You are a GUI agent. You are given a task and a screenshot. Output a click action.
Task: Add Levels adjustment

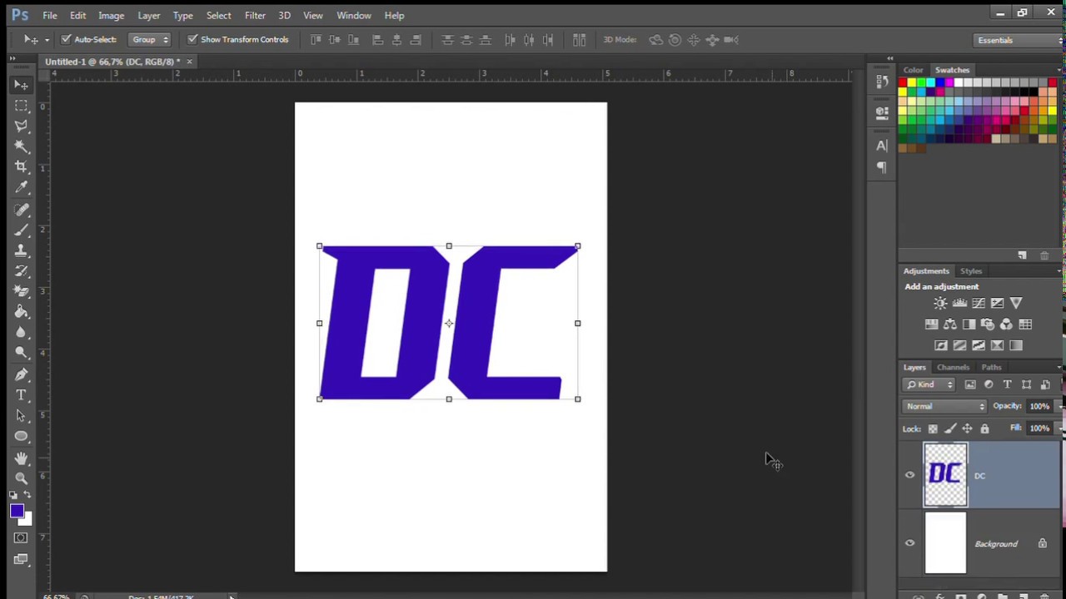coord(959,304)
